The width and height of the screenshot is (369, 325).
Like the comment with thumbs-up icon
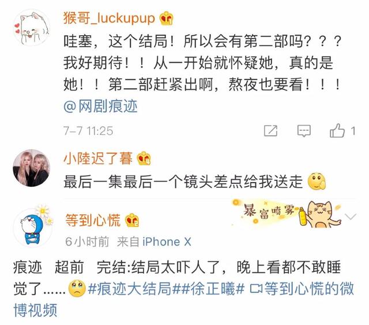337,130
